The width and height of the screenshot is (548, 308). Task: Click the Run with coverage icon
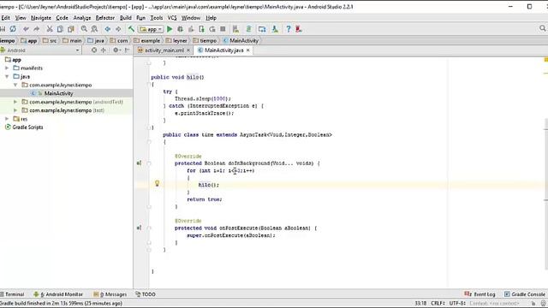point(191,29)
